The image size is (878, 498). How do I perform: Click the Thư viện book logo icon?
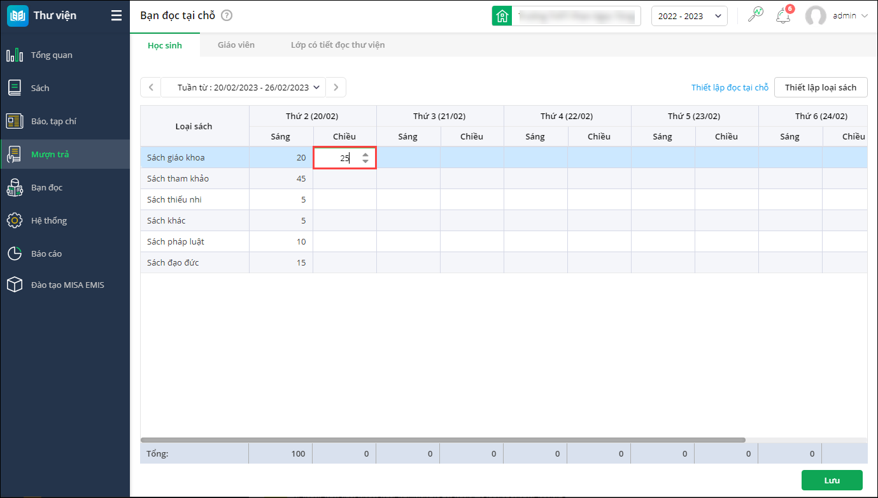17,16
